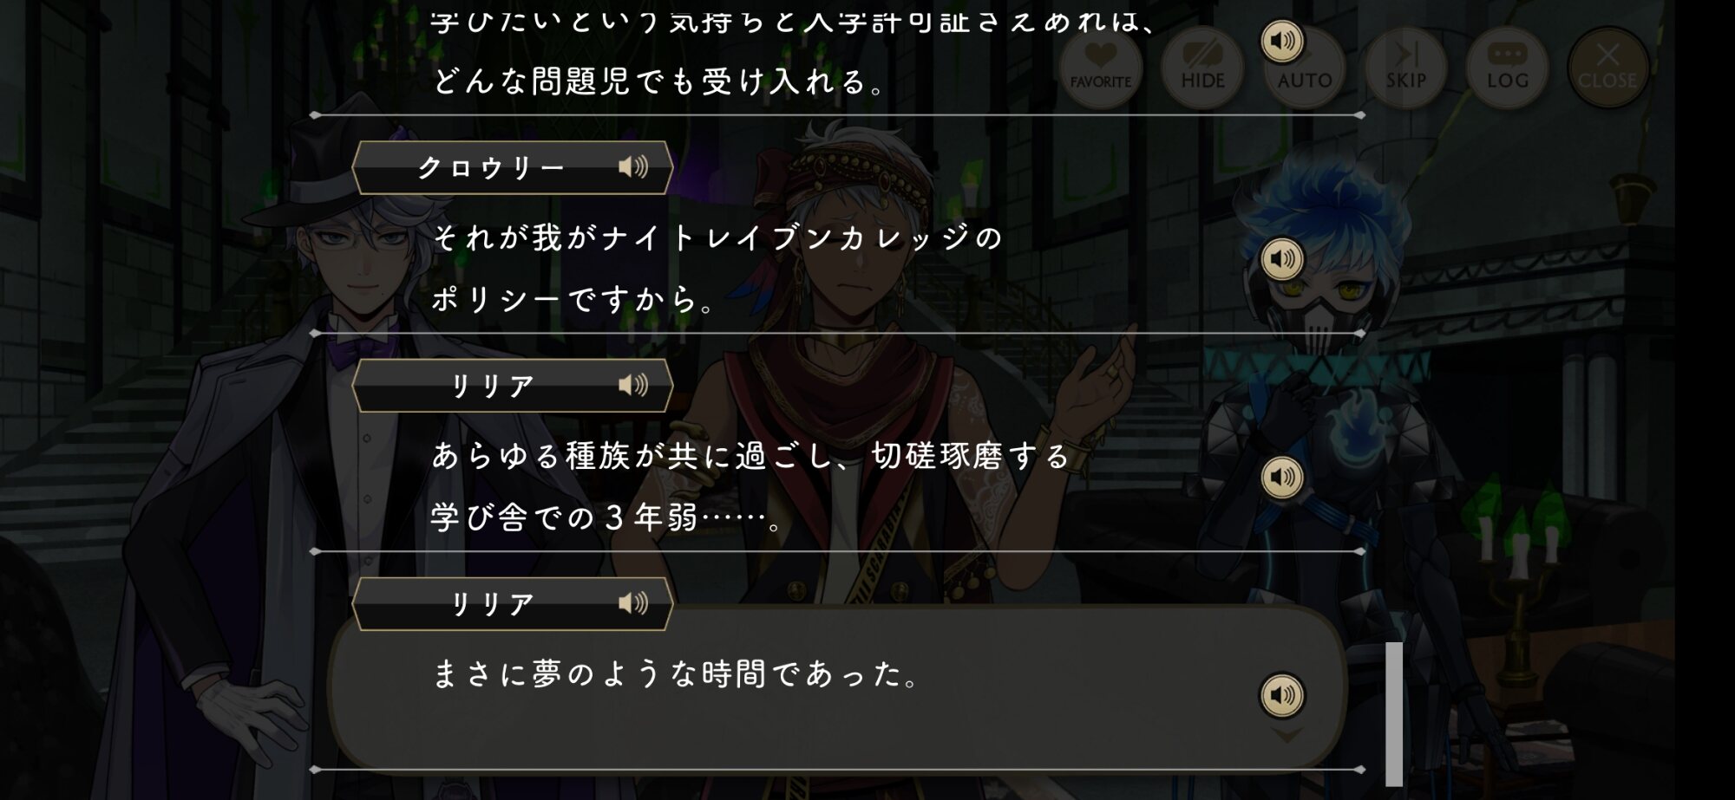This screenshot has width=1735, height=800.
Task: Toggle HIDE to conceal the text window
Action: [x=1202, y=68]
